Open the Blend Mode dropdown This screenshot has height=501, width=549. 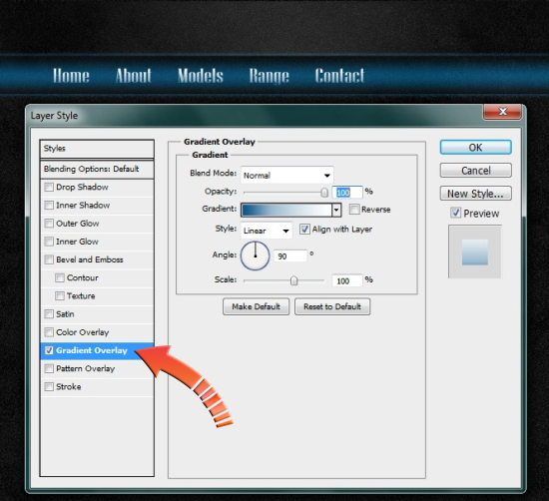point(287,175)
